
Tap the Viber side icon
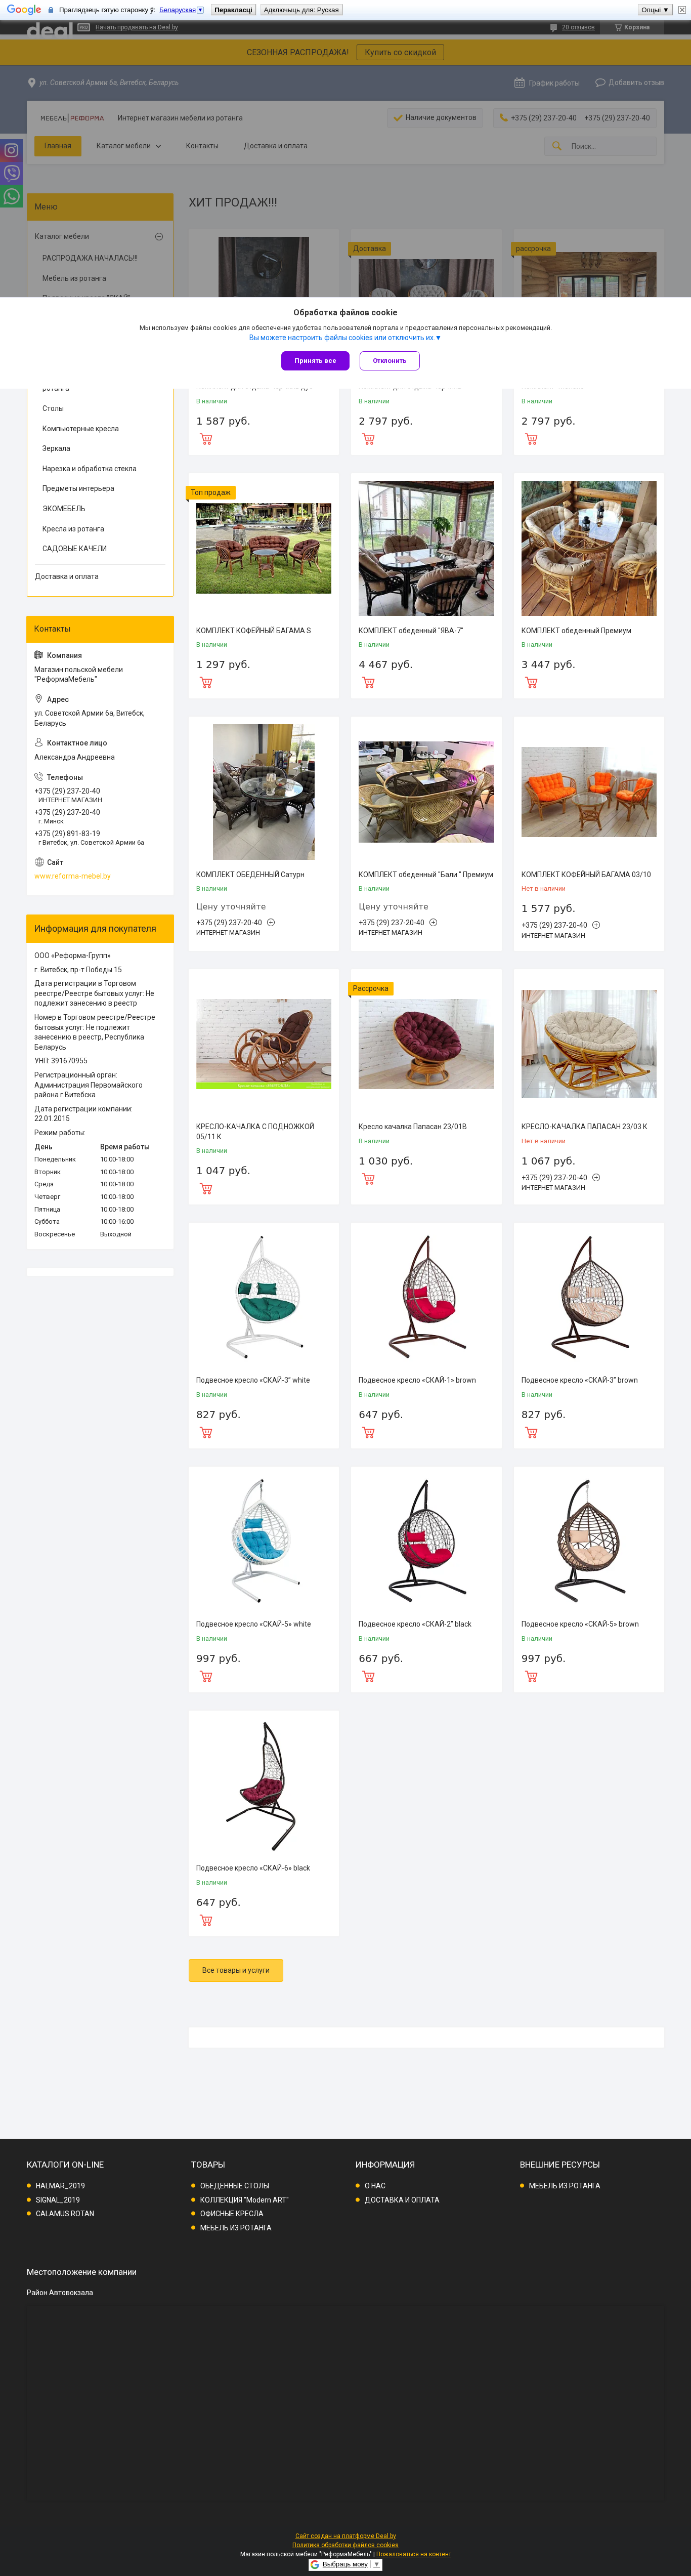[x=11, y=173]
